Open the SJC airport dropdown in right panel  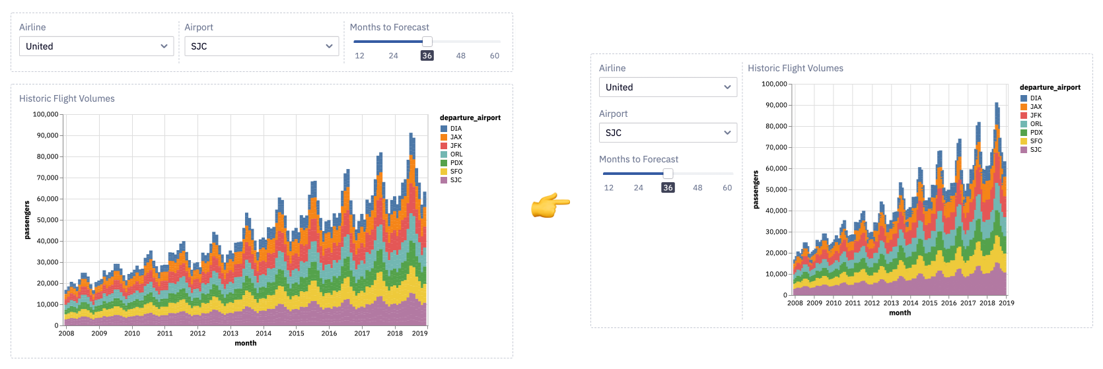(668, 133)
